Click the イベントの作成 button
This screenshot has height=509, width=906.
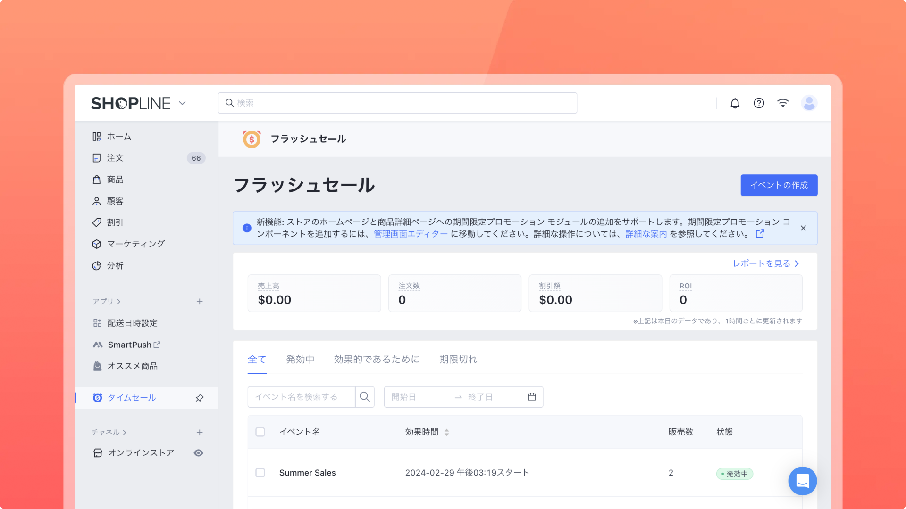(779, 185)
